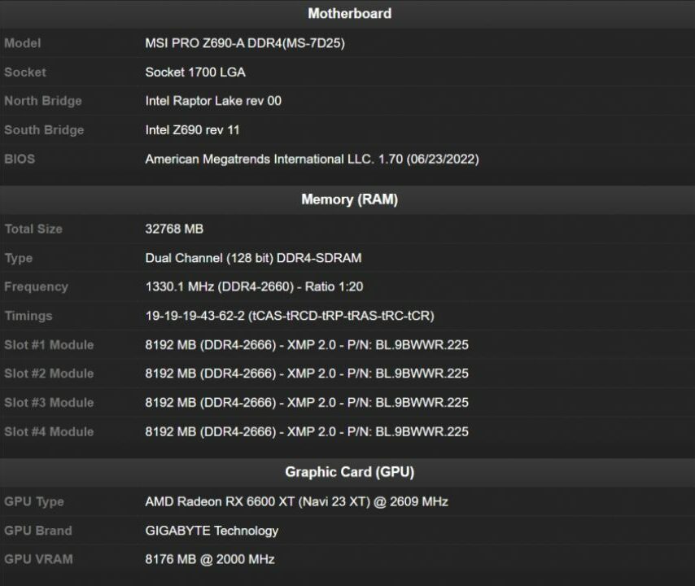Select the Model row label
The height and width of the screenshot is (586, 695).
coord(22,42)
